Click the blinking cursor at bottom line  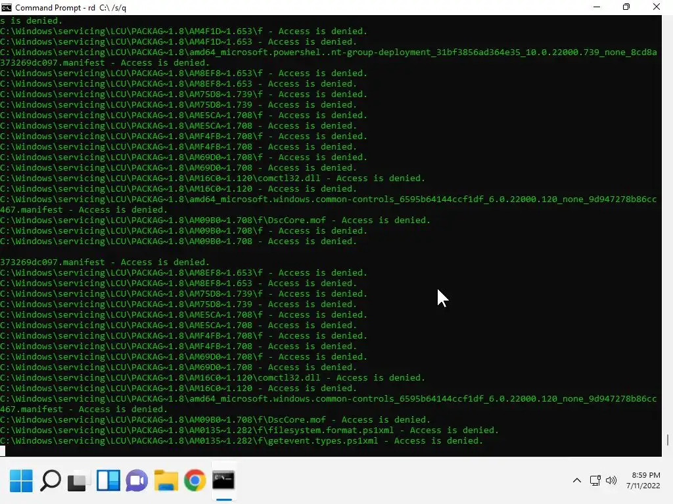tap(3, 451)
